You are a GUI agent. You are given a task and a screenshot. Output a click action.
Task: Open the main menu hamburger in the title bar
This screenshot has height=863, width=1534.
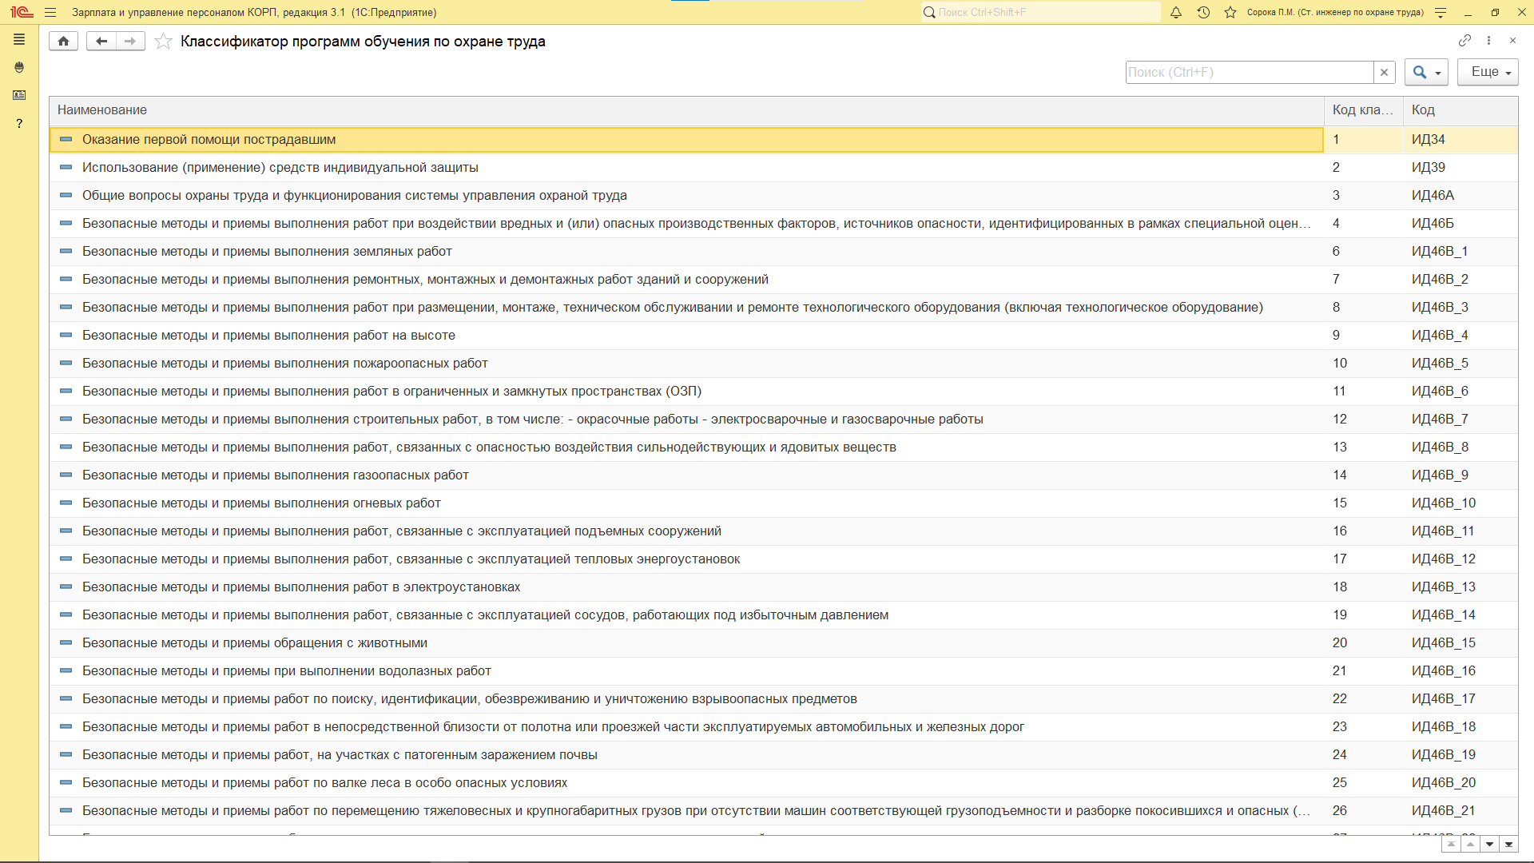click(50, 12)
